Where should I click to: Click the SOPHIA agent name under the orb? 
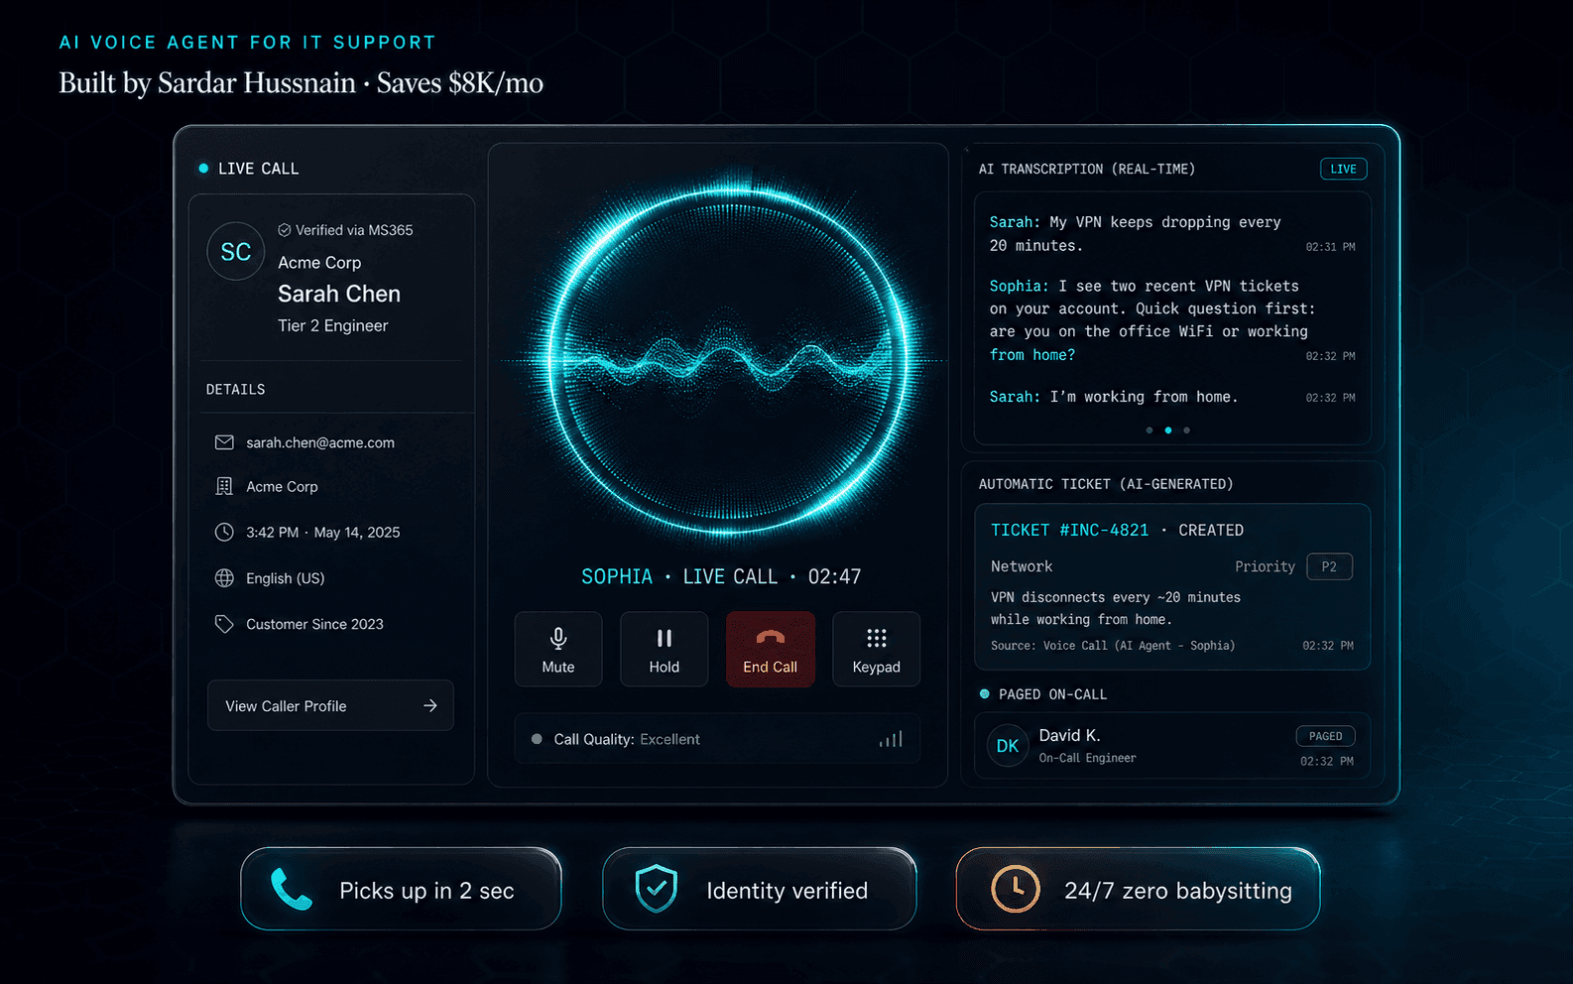[x=617, y=576]
